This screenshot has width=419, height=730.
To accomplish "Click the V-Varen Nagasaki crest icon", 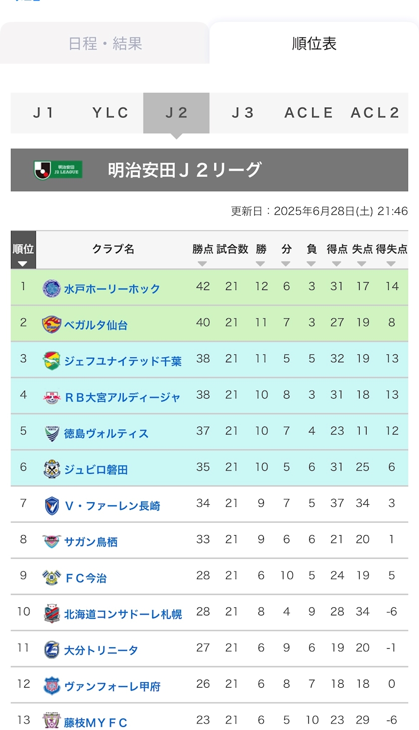I will tap(52, 506).
